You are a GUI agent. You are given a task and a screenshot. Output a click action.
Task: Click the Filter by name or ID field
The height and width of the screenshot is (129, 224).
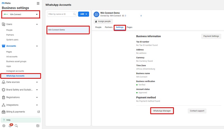click(x=62, y=14)
